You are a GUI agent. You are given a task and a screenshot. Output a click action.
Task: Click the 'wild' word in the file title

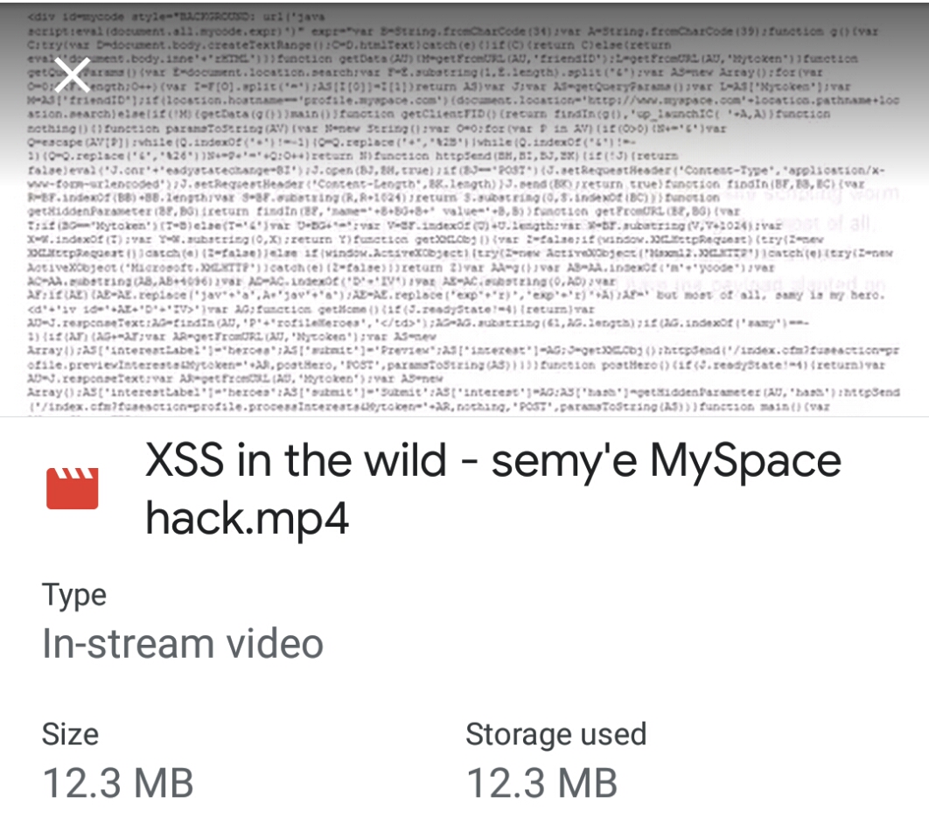[x=405, y=460]
